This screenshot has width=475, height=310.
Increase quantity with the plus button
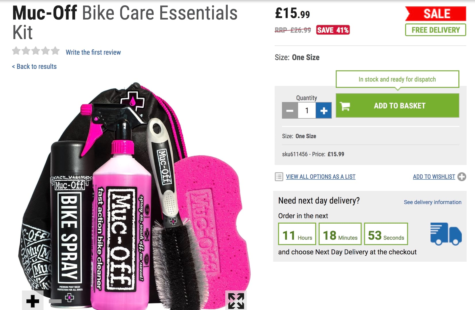(x=324, y=111)
